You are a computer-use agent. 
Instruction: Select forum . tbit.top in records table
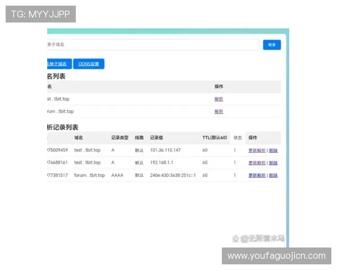click(x=89, y=175)
